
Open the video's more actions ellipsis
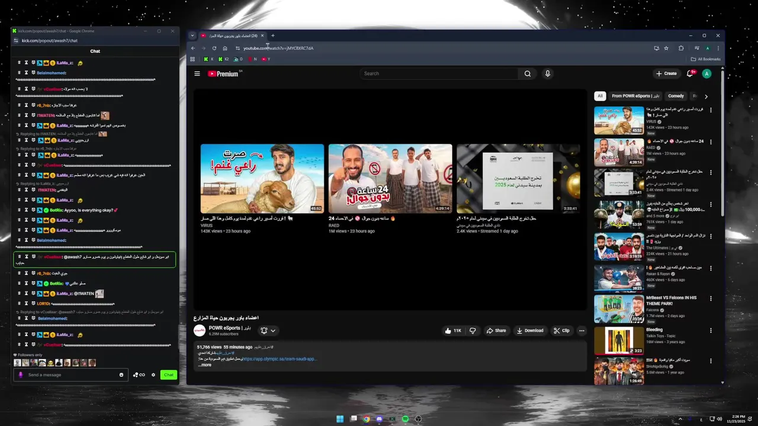[582, 331]
